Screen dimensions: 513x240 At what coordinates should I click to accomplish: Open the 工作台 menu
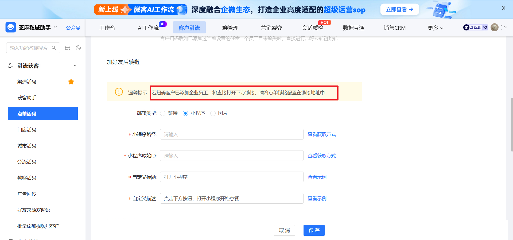point(107,28)
